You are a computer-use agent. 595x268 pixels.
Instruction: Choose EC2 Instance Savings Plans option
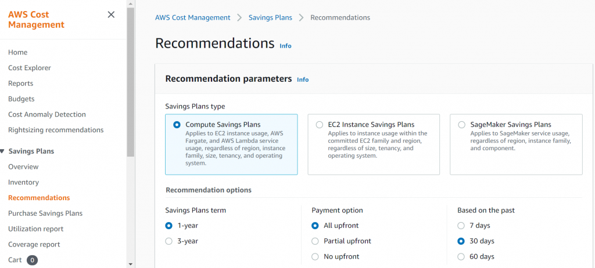319,125
